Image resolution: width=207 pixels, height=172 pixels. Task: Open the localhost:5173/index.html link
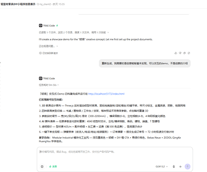(106, 94)
